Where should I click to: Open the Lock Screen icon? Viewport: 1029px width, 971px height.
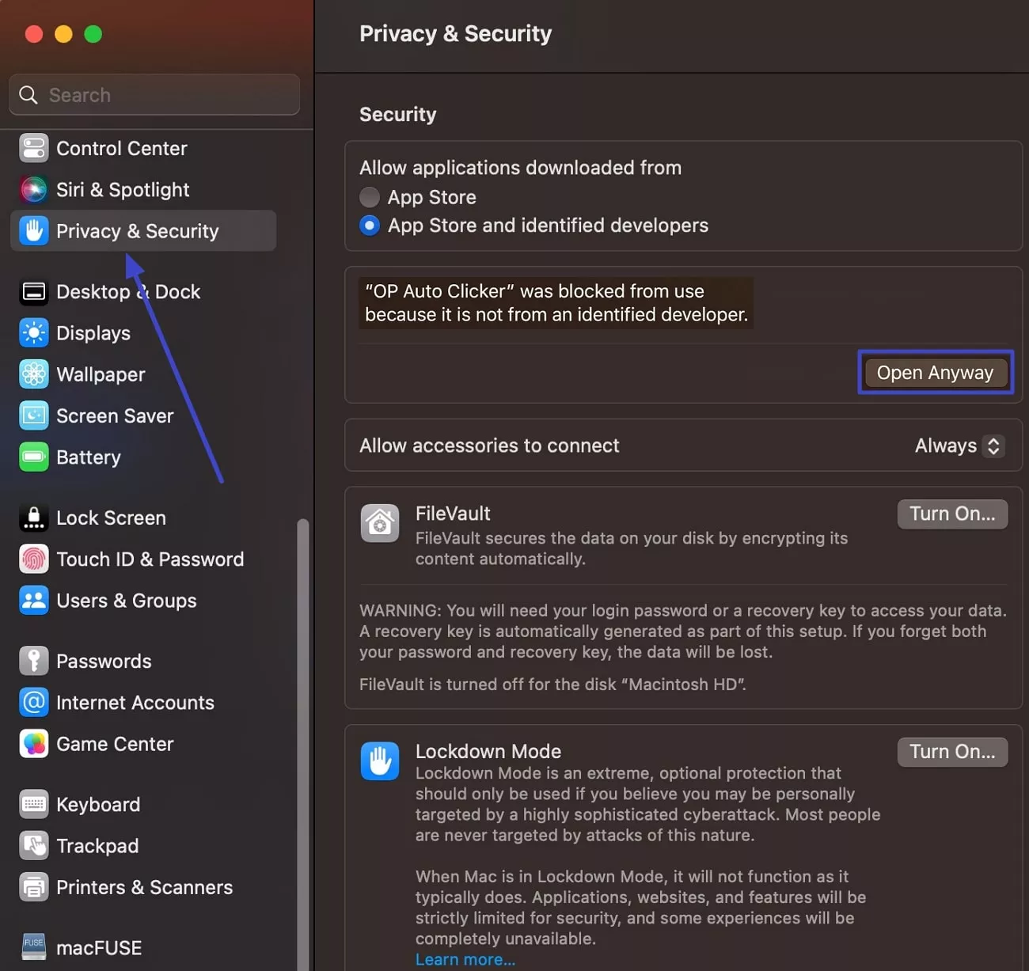coord(34,518)
